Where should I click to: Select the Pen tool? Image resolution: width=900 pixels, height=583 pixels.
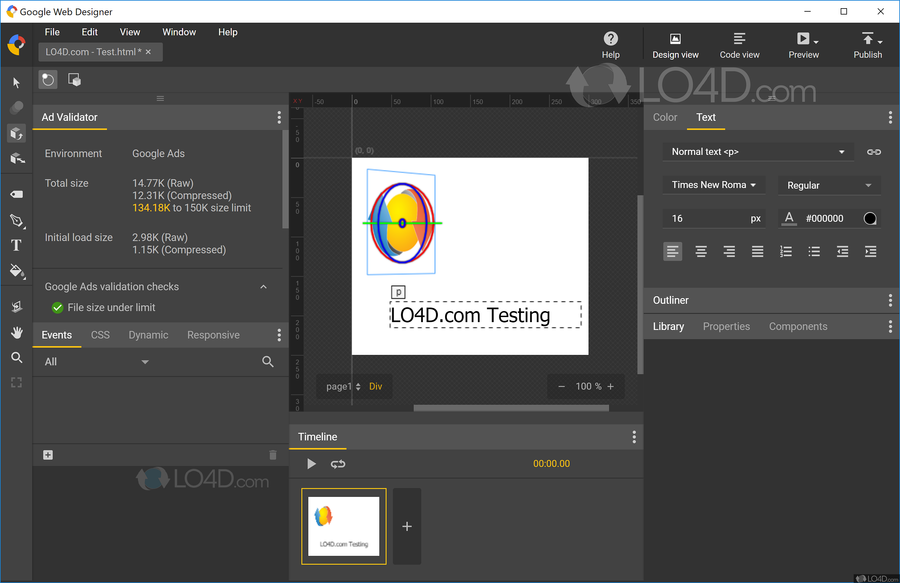(16, 221)
